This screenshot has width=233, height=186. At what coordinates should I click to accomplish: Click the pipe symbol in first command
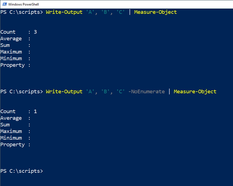coord(130,12)
